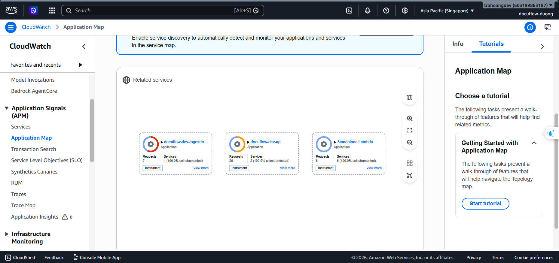
Task: Click the help panel vertical scrollbar
Action: click(x=556, y=171)
